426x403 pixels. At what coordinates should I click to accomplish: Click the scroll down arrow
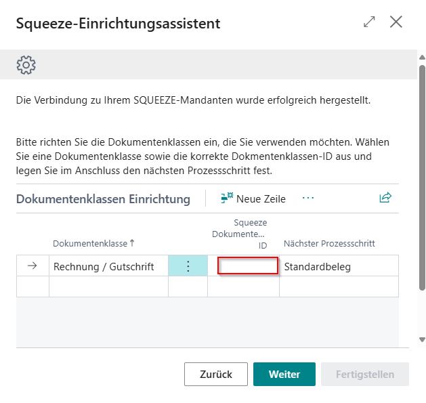(x=422, y=339)
